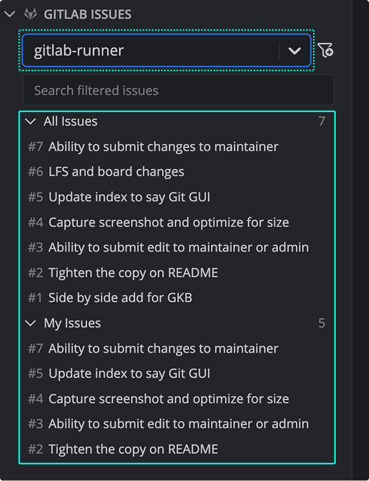Screen dimensions: 369x481
Task: Click the GITLAB ISSUES panel title
Action: pos(87,14)
